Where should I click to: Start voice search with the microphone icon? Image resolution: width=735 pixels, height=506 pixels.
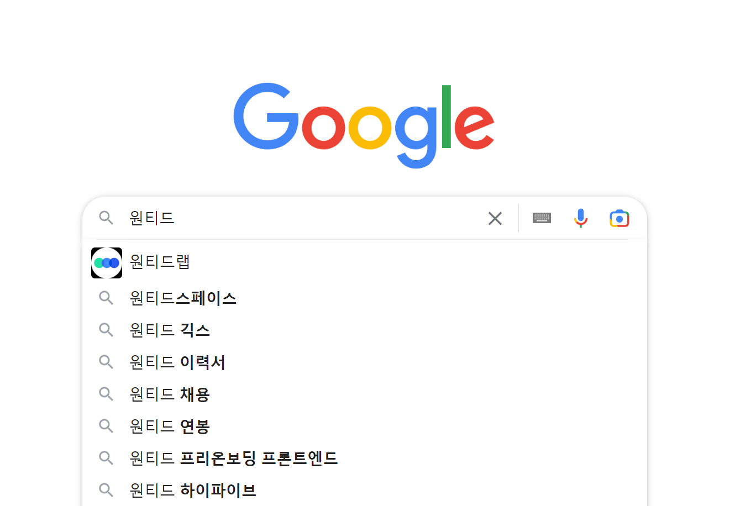[x=580, y=218]
